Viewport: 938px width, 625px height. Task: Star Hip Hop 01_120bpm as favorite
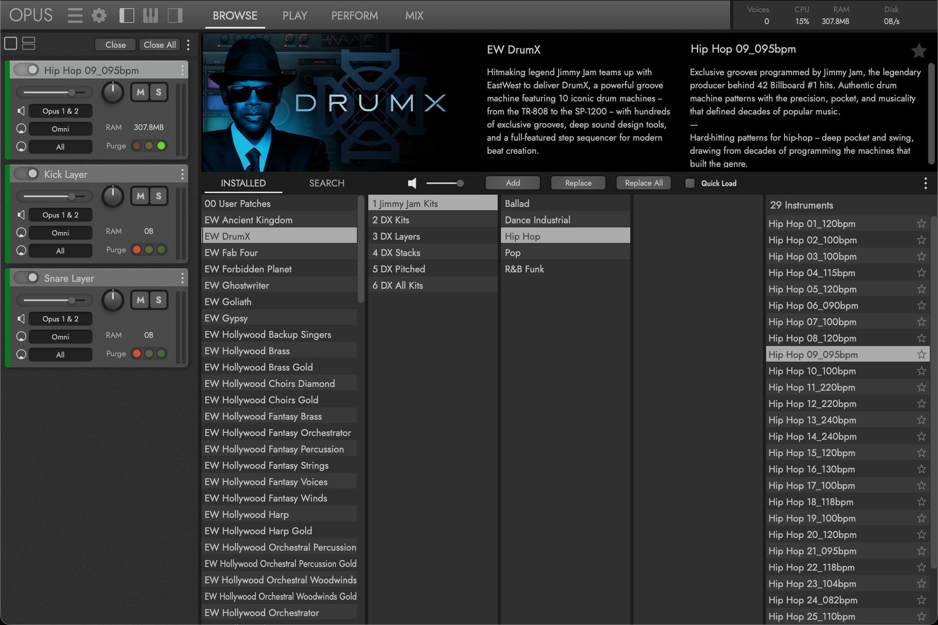922,223
